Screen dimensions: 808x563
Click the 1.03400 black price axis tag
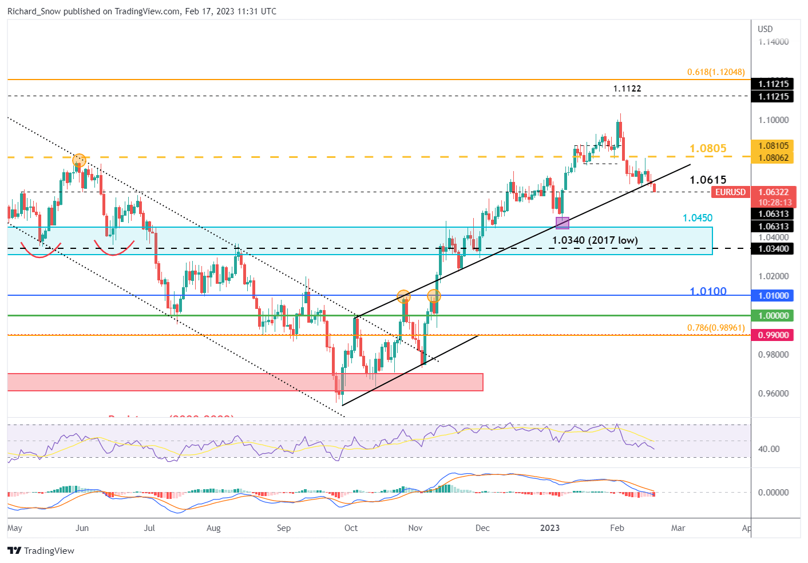(773, 249)
